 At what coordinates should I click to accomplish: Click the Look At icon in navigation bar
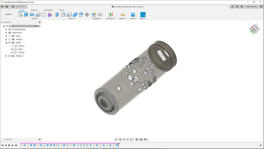coord(120,139)
